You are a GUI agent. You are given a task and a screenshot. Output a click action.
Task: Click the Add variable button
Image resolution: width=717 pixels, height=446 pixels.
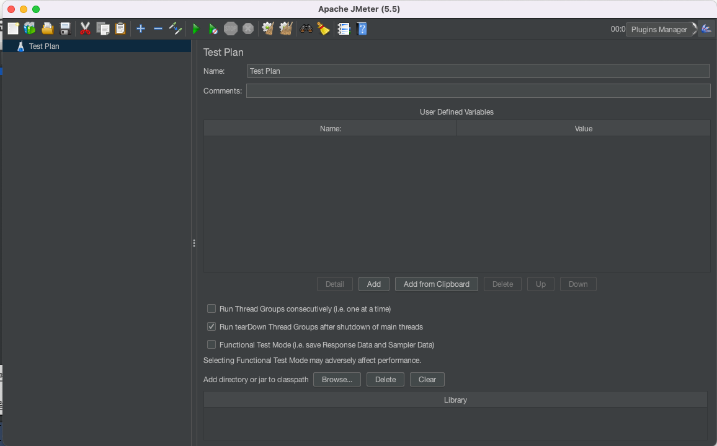point(373,284)
